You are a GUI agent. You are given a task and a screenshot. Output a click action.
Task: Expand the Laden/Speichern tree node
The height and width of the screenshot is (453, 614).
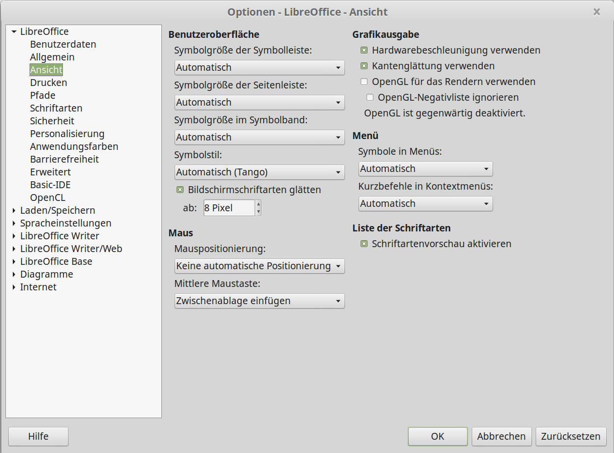[14, 211]
